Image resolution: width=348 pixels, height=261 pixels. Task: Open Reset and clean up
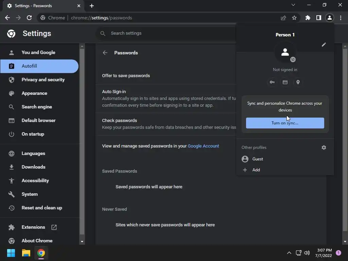[x=39, y=208]
